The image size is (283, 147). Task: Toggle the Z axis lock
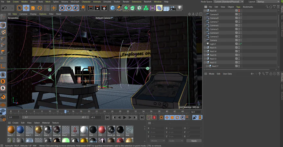pyautogui.click(x=75, y=8)
